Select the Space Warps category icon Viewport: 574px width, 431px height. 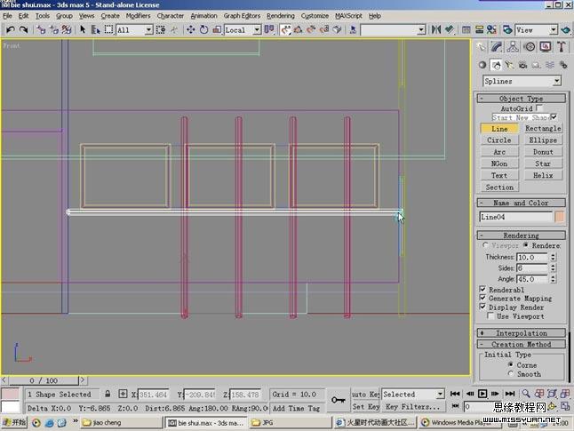point(550,65)
